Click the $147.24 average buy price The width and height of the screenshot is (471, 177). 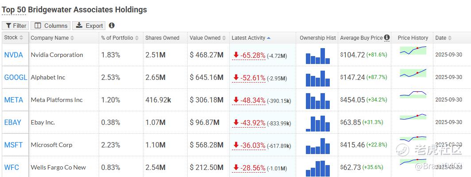pos(352,77)
